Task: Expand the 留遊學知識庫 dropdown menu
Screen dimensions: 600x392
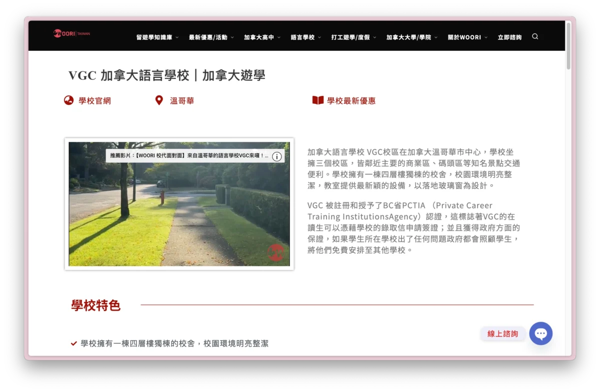Action: (x=157, y=37)
